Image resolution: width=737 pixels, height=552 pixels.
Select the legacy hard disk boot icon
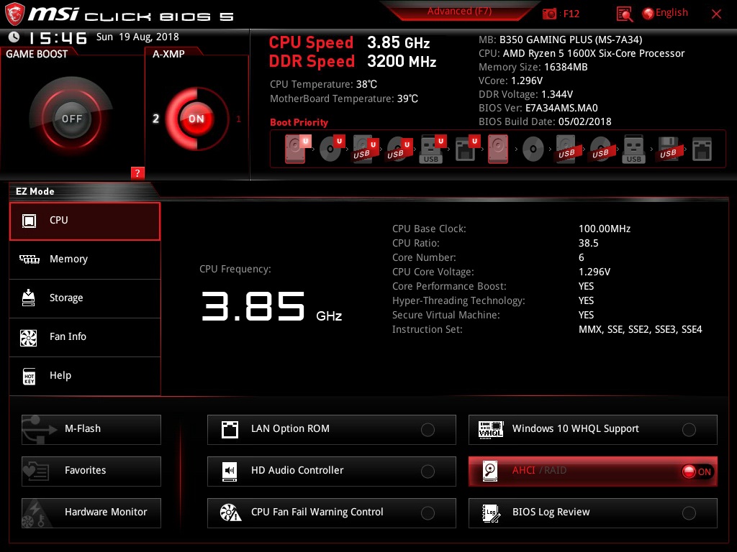click(498, 149)
